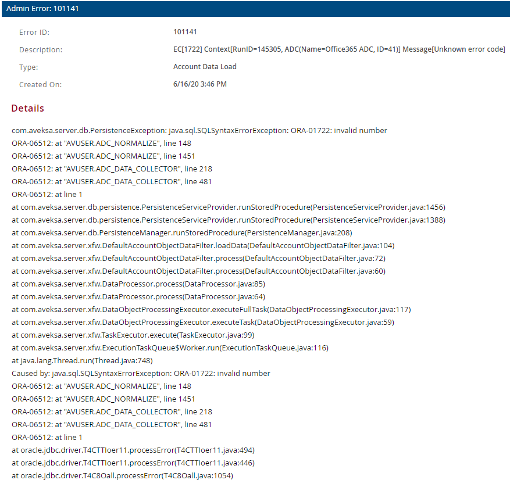Click the "Error ID:" field label

[34, 32]
